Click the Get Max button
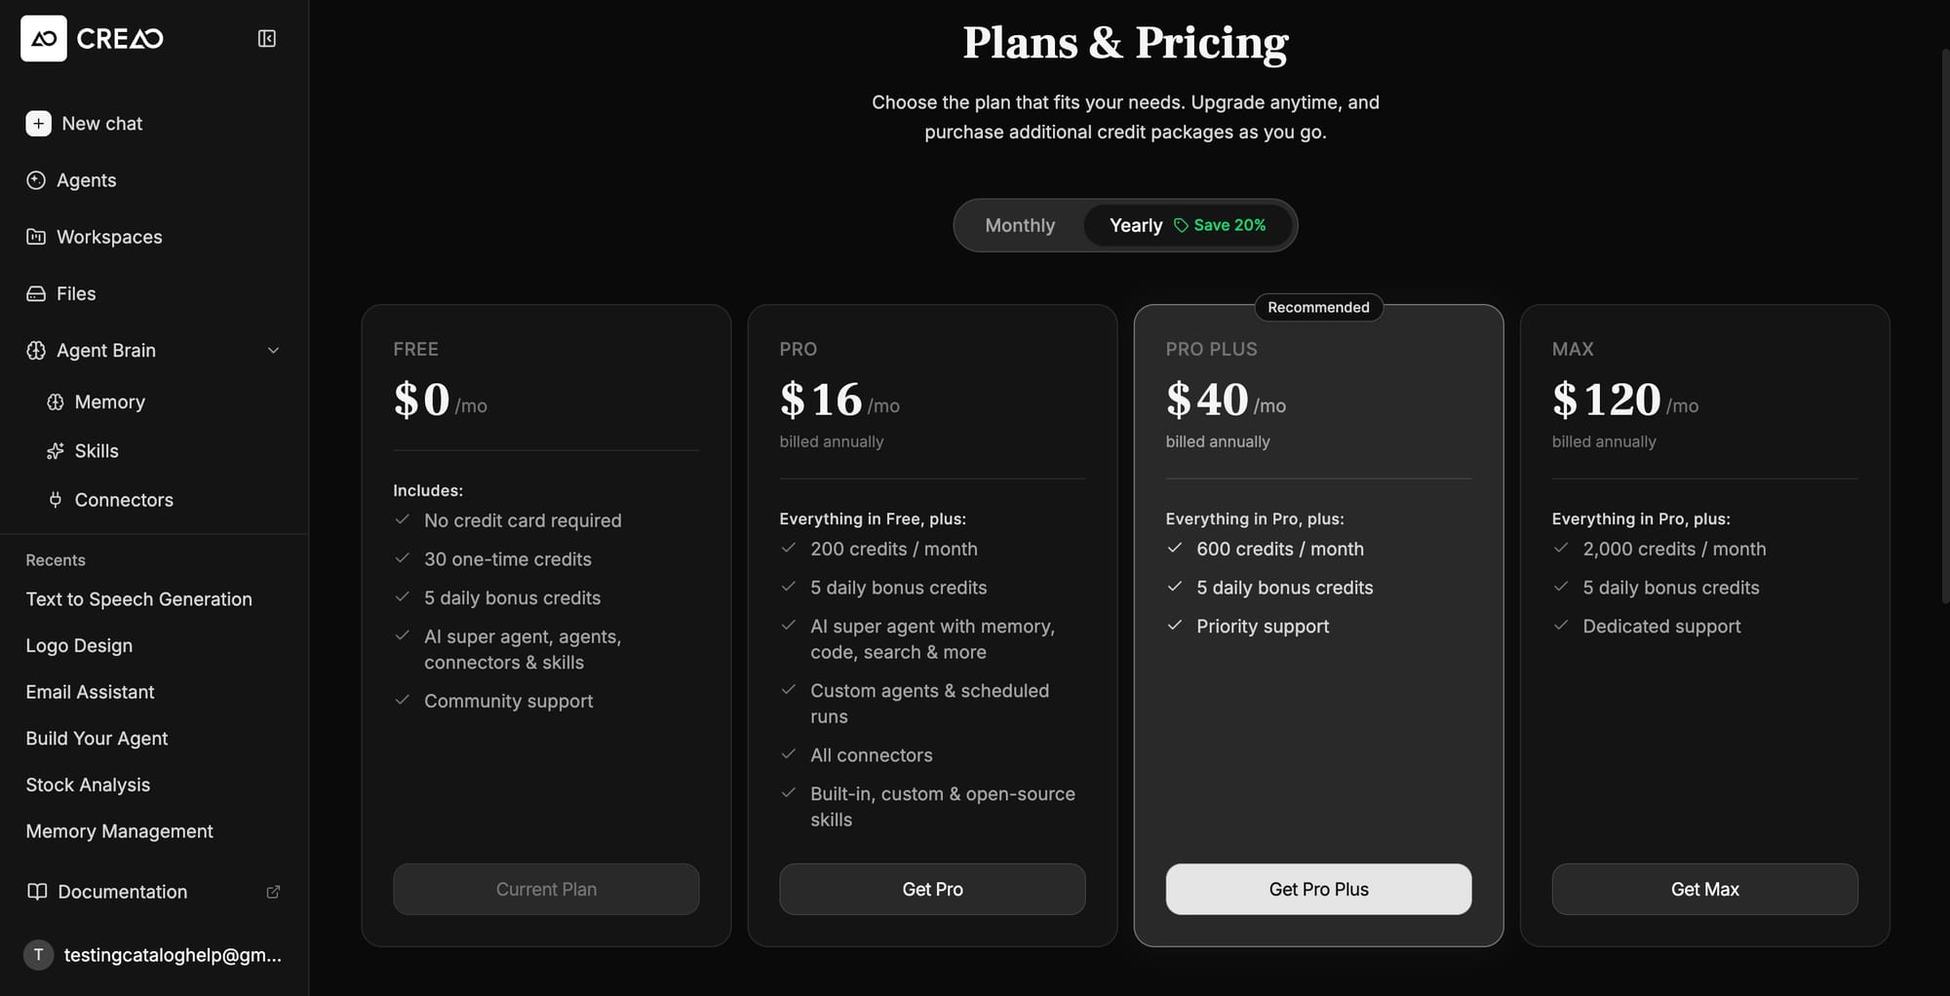The image size is (1950, 996). point(1704,889)
